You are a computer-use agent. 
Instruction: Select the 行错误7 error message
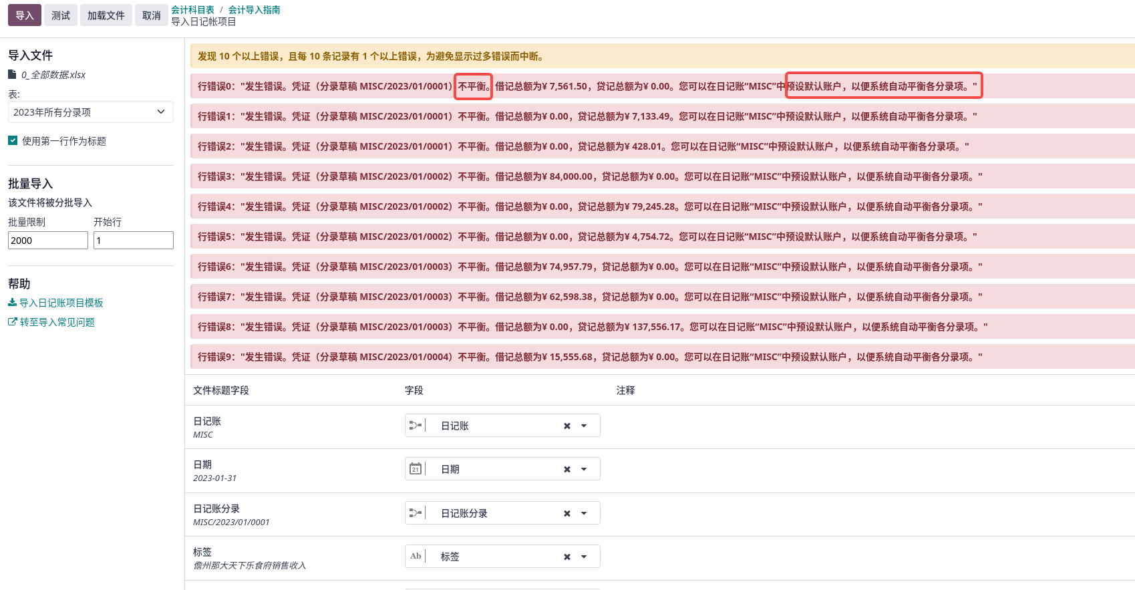click(662, 297)
